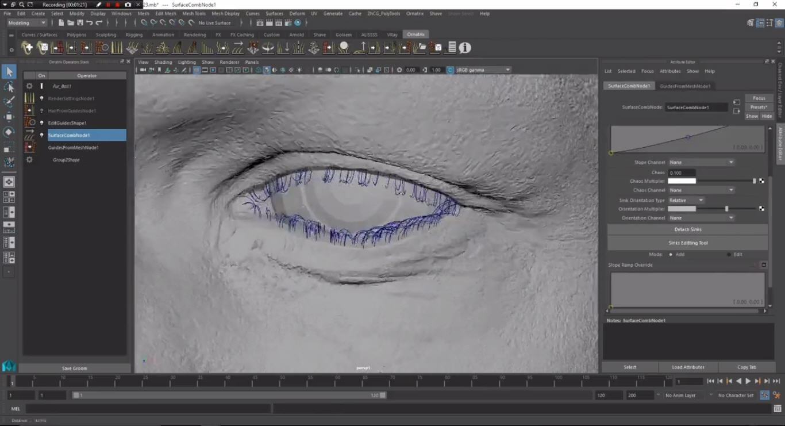Click the Chaos value input field

point(682,172)
